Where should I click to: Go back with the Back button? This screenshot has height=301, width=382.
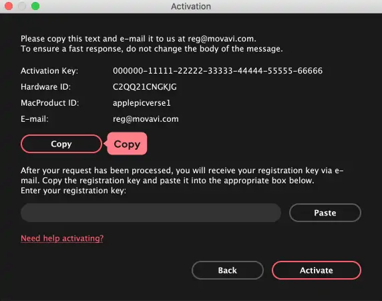(x=228, y=270)
